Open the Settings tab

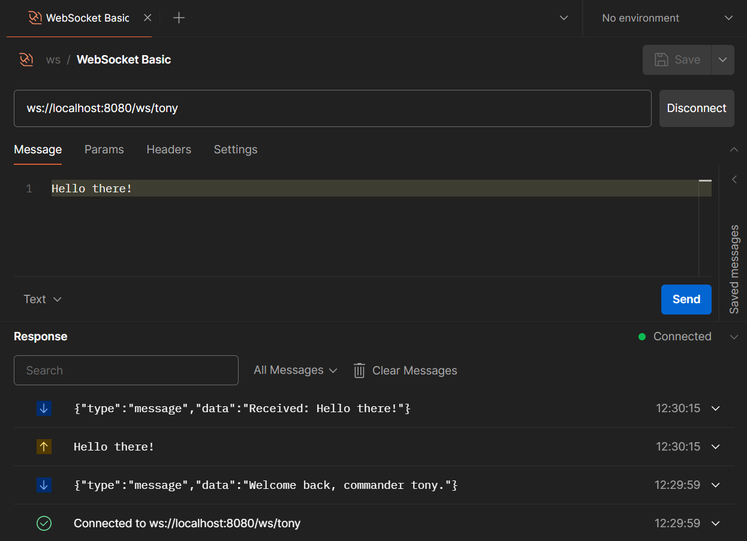tap(235, 150)
